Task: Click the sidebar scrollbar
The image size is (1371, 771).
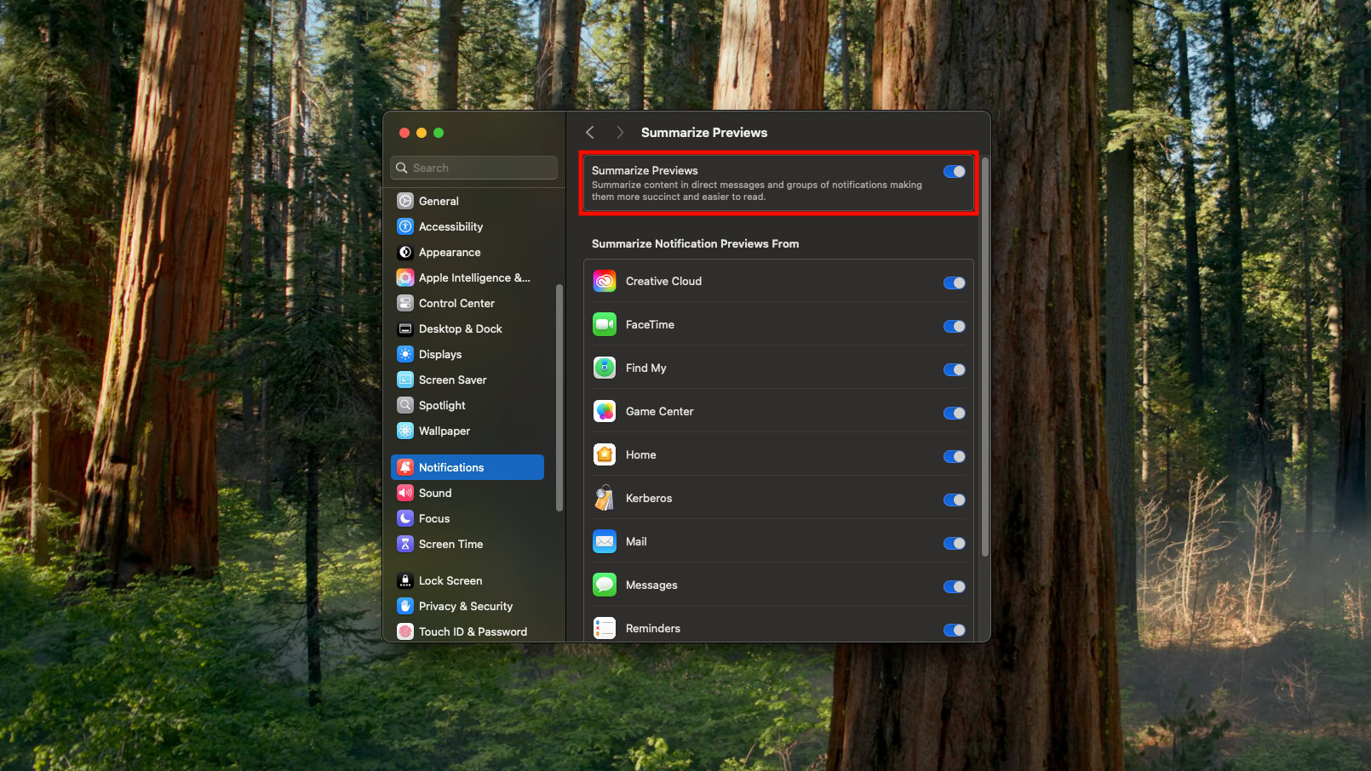Action: pyautogui.click(x=559, y=397)
